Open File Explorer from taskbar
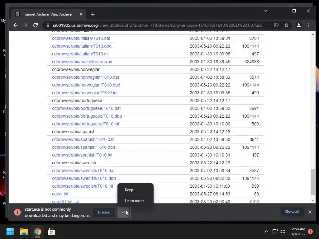The height and width of the screenshot is (239, 319). [x=24, y=232]
